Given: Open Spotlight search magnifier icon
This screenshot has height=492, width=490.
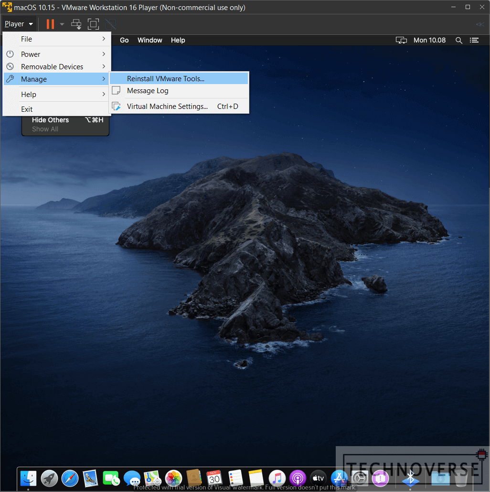Looking at the screenshot, I should coord(458,40).
